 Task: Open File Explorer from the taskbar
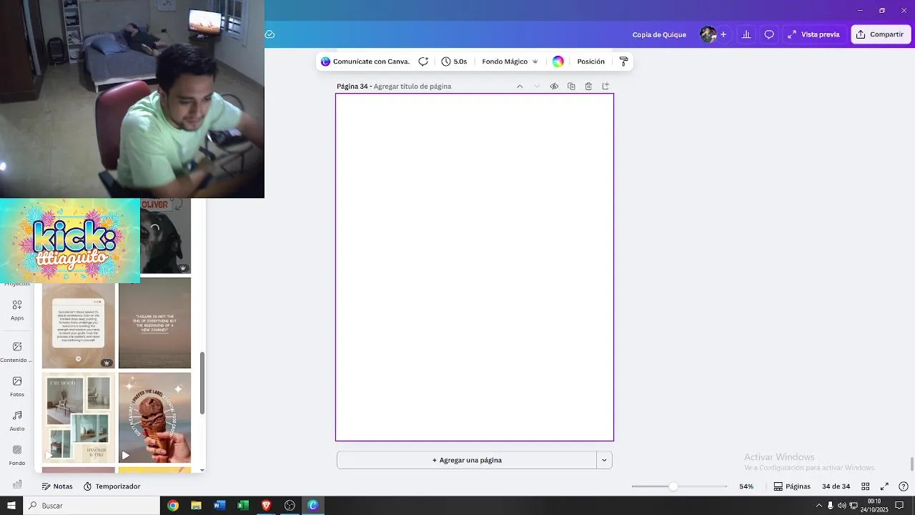click(196, 506)
